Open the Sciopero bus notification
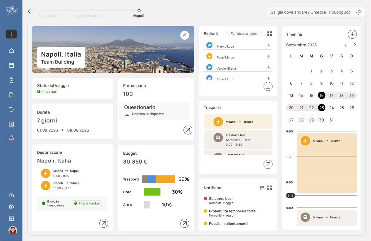This screenshot has width=371, height=241. 220,200
